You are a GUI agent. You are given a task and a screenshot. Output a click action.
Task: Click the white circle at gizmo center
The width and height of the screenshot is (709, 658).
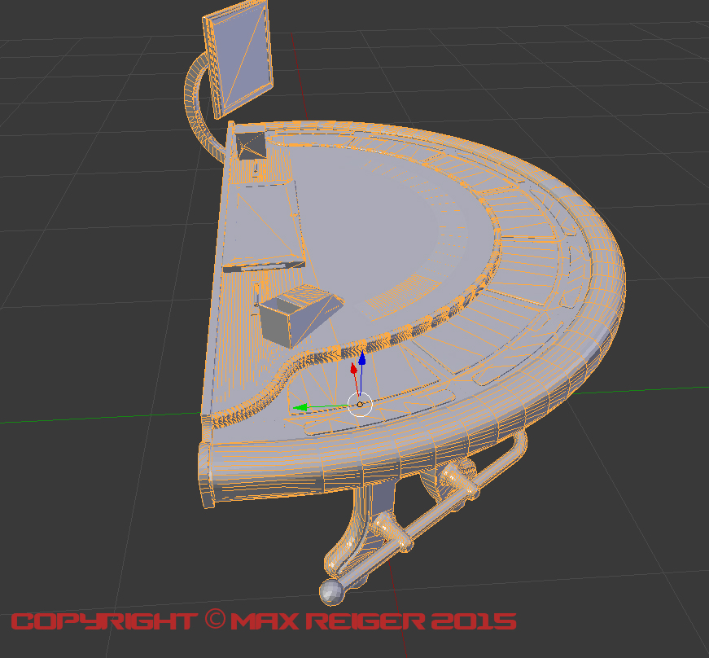click(x=360, y=404)
